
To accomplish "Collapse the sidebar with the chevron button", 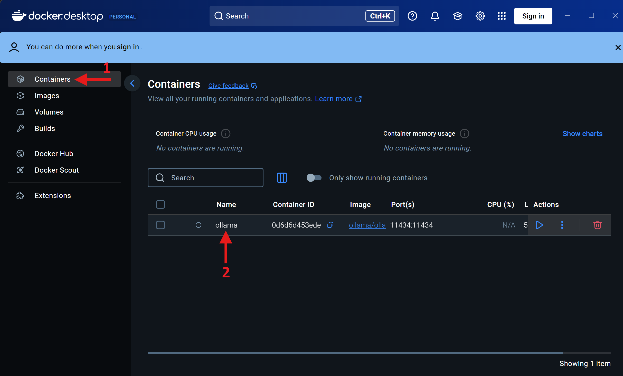I will click(x=132, y=83).
